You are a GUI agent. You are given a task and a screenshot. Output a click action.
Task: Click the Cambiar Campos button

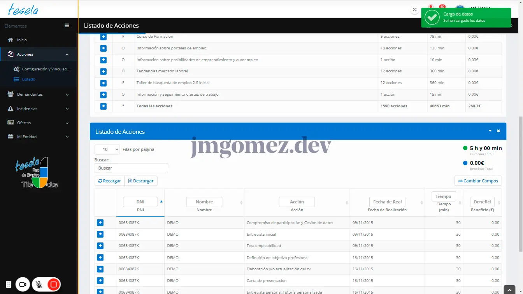(478, 181)
